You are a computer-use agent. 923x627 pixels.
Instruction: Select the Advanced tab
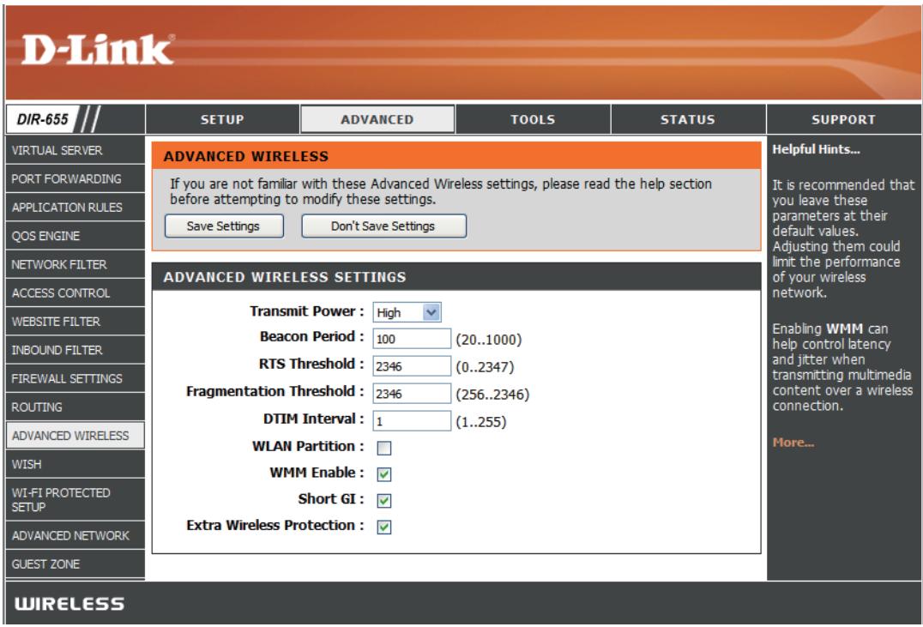pos(377,119)
